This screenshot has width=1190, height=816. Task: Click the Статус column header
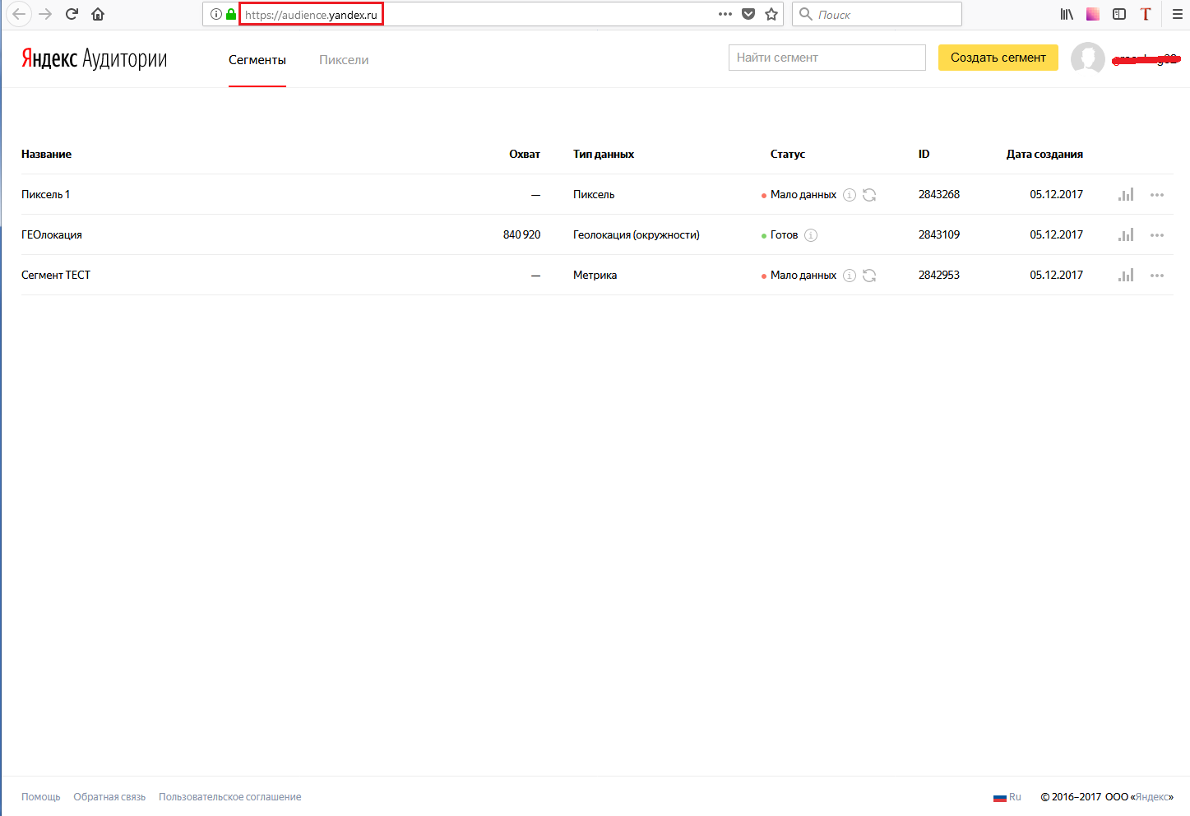pyautogui.click(x=788, y=155)
